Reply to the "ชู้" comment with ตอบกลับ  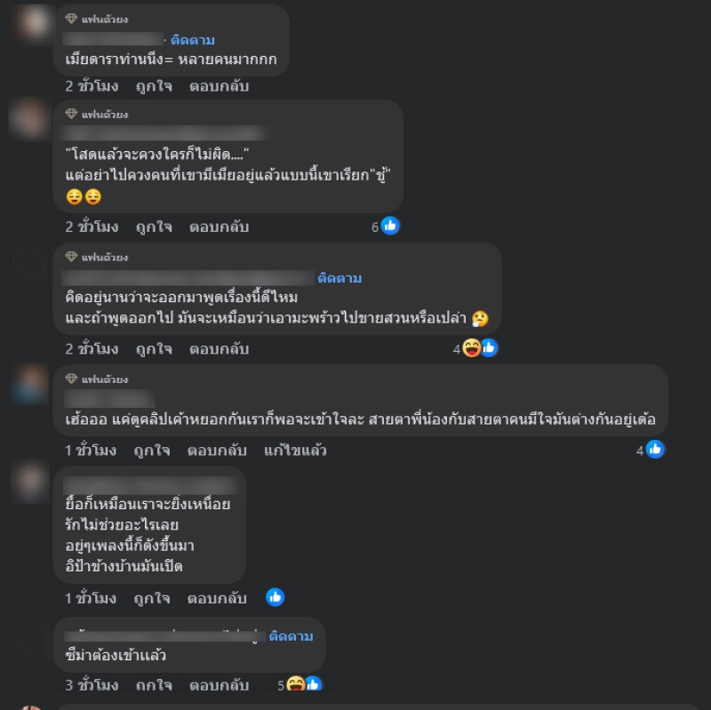(219, 227)
